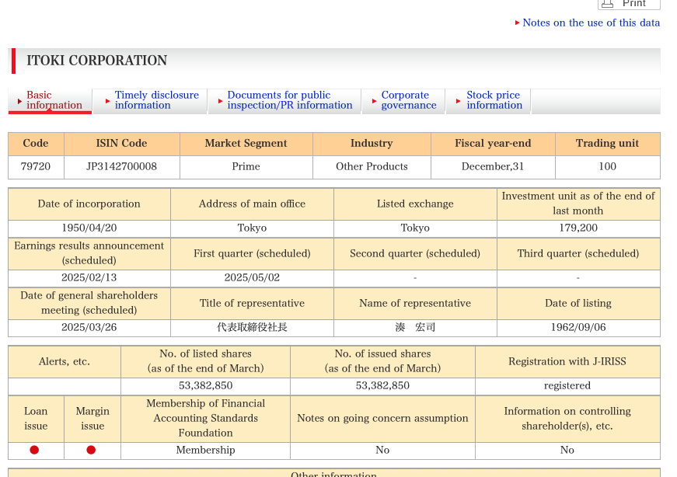Select code value 79720

click(x=36, y=166)
